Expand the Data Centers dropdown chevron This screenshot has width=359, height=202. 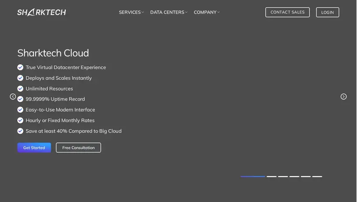(x=186, y=12)
